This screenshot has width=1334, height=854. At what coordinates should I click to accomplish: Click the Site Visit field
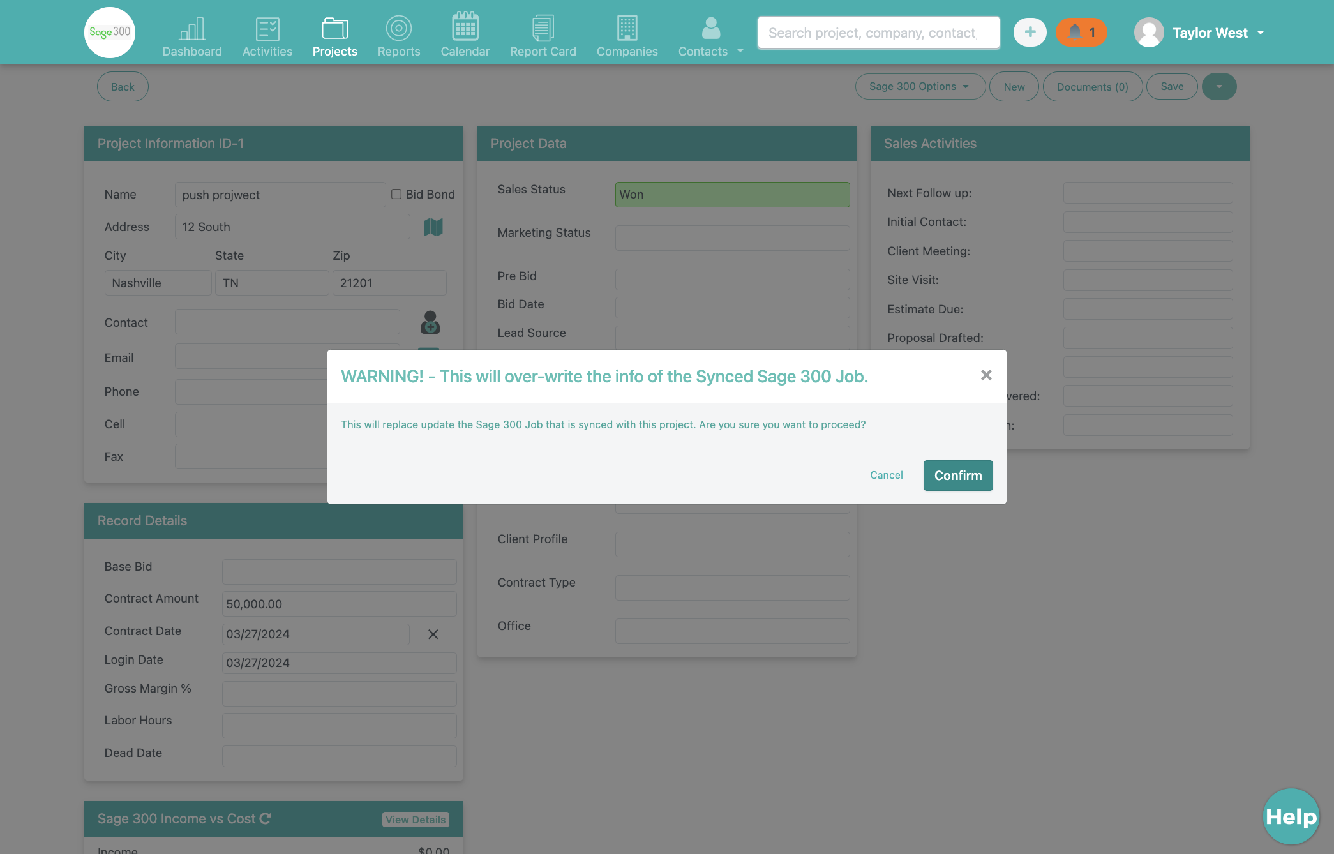pos(1148,280)
